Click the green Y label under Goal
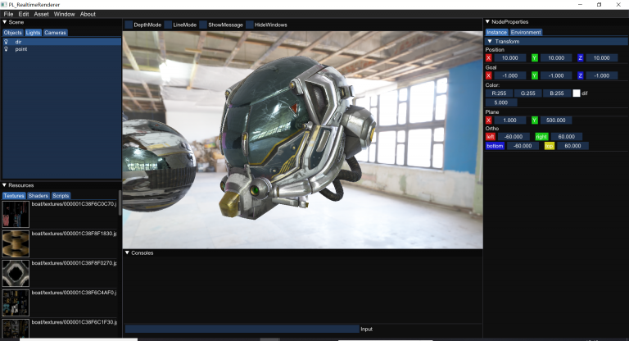The height and width of the screenshot is (341, 629). (x=535, y=75)
